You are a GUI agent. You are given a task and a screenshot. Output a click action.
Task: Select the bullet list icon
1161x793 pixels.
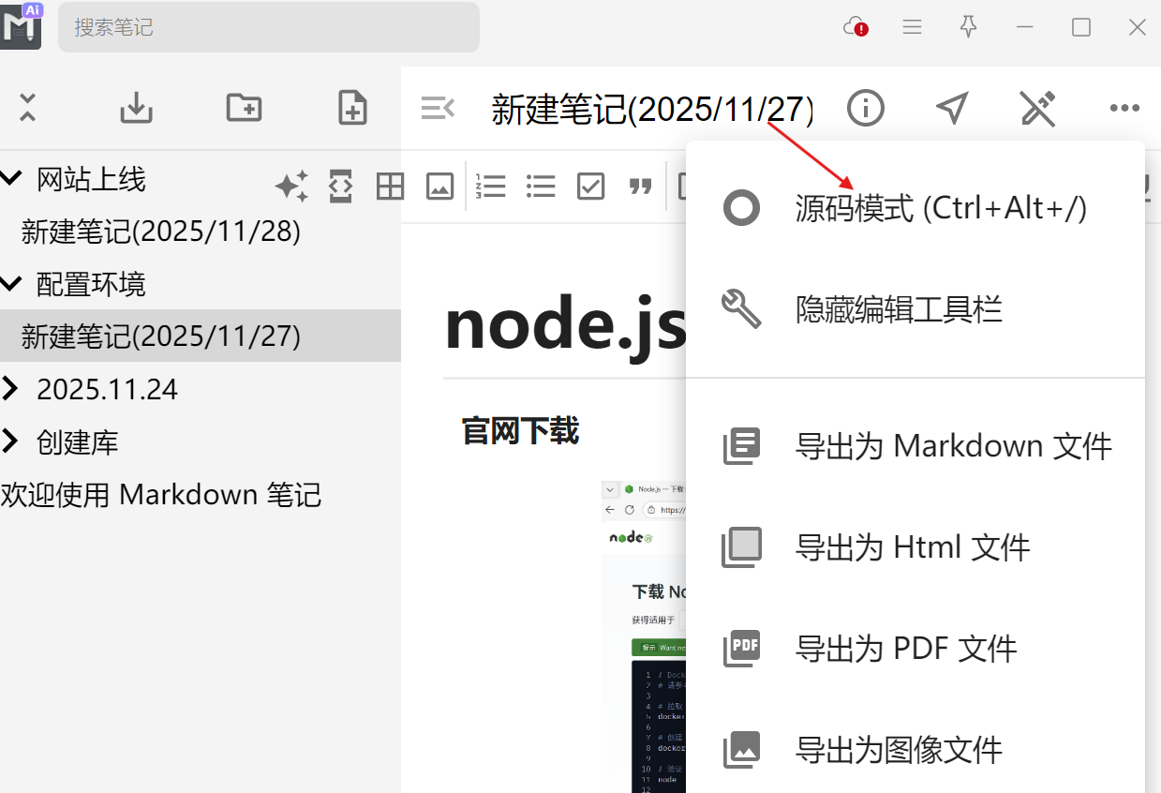(x=541, y=186)
